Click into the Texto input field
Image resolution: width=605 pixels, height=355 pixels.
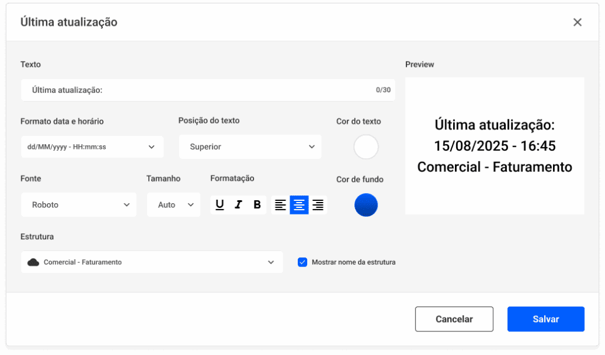tap(195, 90)
